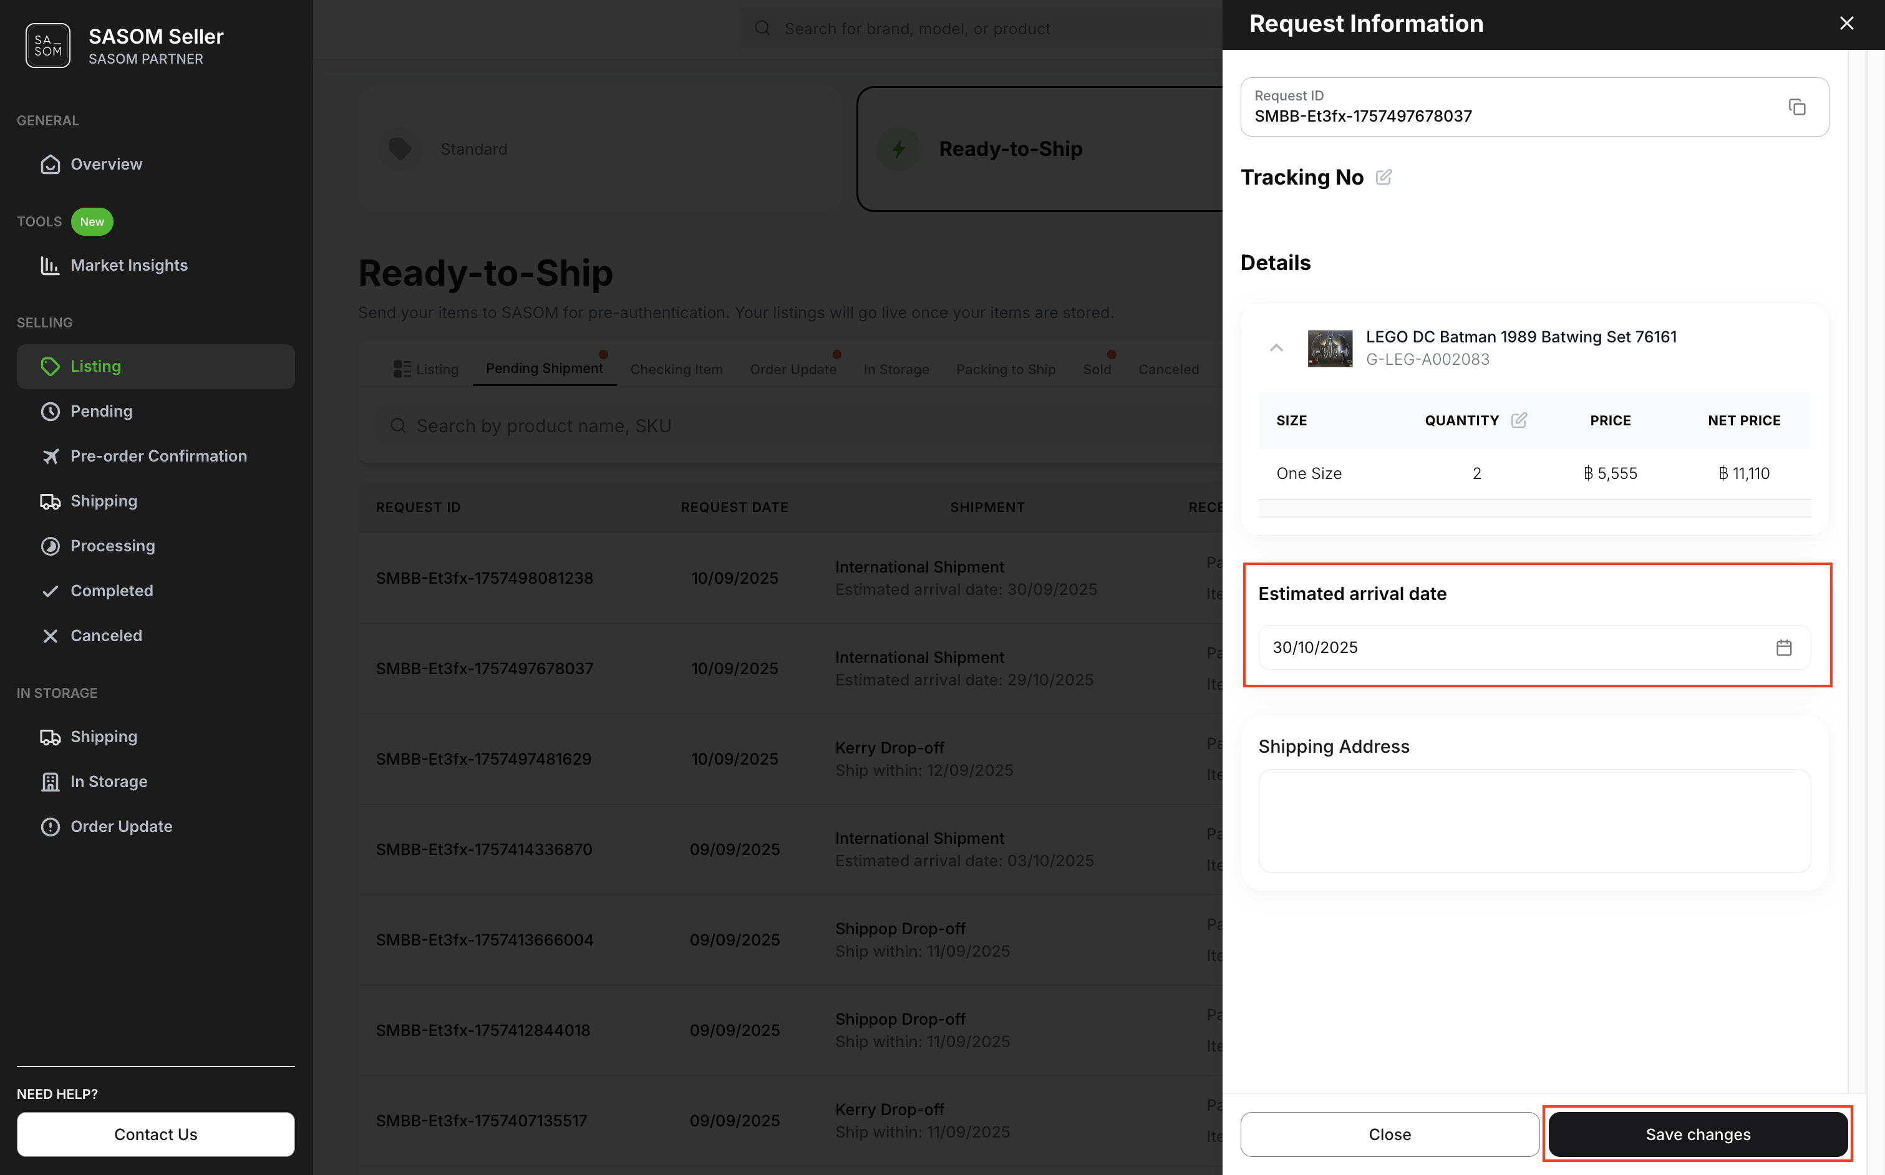The height and width of the screenshot is (1175, 1885).
Task: Click the Pre-order Confirmation plane icon
Action: (x=50, y=456)
